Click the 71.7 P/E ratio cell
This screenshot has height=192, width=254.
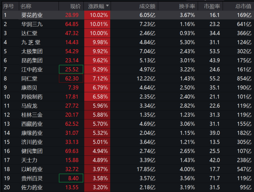(x=215, y=178)
